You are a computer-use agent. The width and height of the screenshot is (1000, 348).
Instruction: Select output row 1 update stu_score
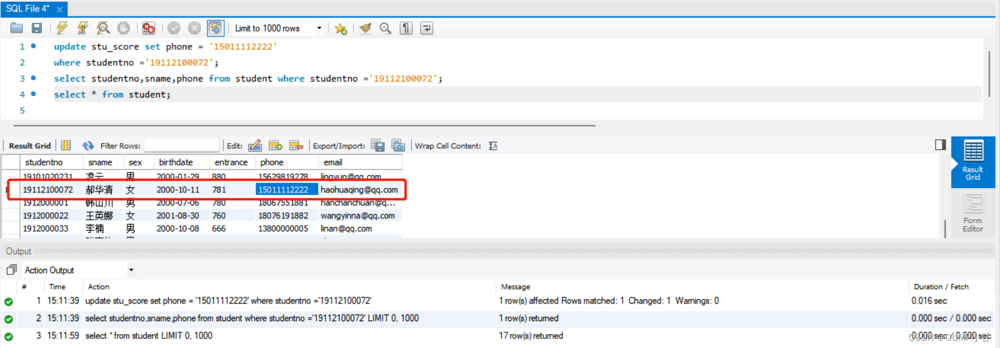(497, 301)
